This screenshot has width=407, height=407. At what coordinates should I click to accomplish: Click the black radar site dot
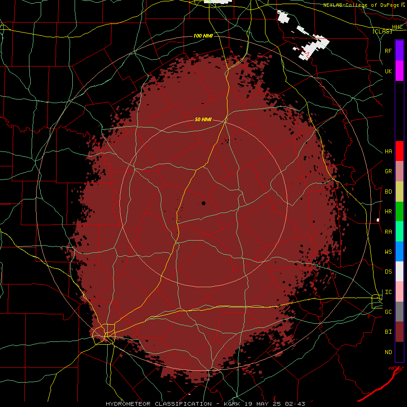click(x=203, y=203)
